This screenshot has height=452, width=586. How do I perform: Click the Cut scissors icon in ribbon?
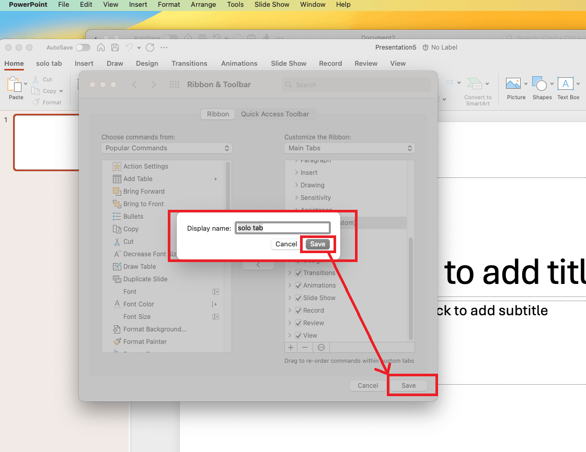pyautogui.click(x=36, y=79)
